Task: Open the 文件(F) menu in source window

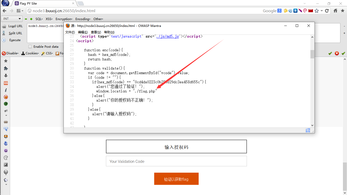Action: tap(70, 32)
